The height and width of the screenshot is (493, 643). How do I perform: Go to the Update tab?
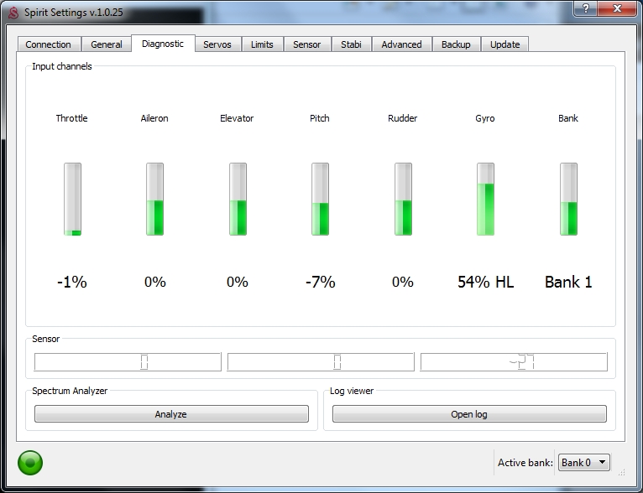point(504,44)
